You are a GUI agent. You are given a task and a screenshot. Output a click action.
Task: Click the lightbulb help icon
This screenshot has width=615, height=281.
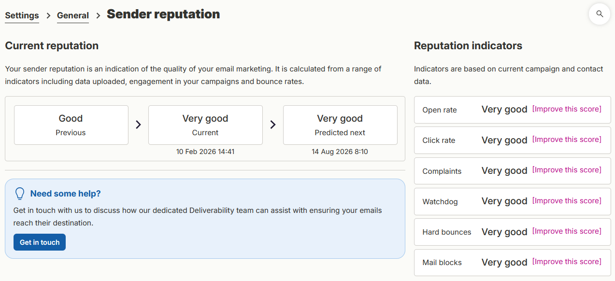point(20,194)
